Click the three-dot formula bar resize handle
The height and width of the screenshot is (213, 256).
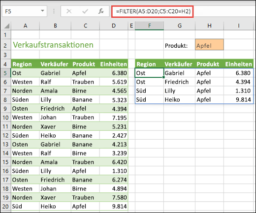click(54, 11)
